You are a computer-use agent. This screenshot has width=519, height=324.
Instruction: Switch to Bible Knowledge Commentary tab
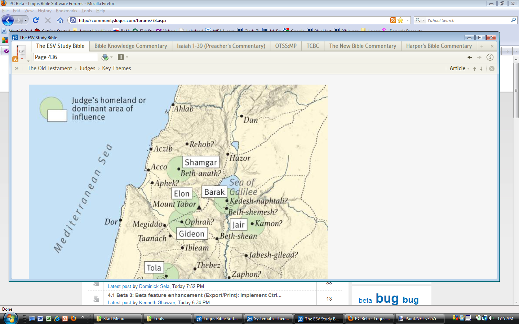click(x=131, y=46)
